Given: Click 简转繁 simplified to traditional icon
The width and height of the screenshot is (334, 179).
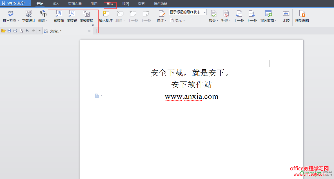Looking at the screenshot, I should pyautogui.click(x=72, y=14).
